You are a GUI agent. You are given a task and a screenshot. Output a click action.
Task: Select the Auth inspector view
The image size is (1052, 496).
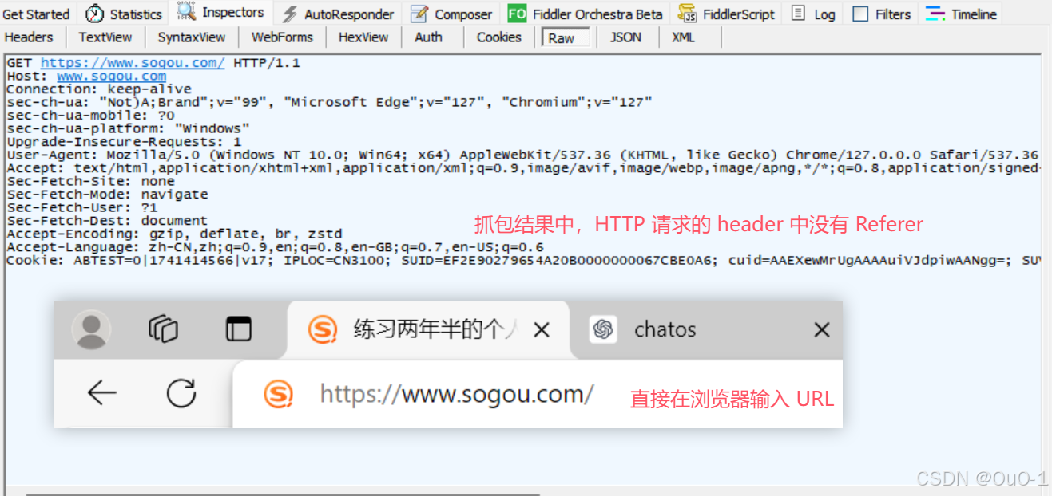429,37
